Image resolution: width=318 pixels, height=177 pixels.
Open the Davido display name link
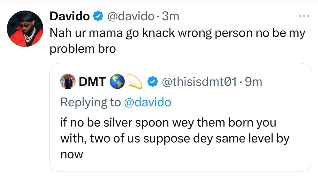click(x=69, y=16)
